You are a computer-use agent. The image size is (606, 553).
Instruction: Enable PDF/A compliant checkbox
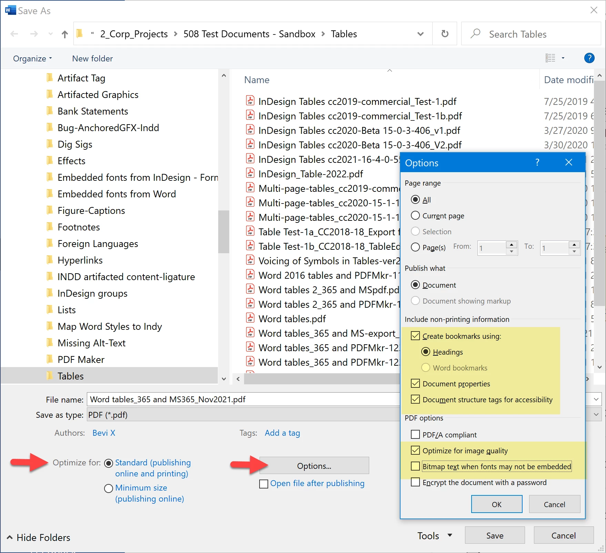(415, 435)
